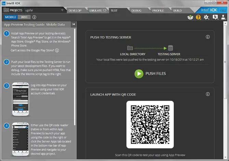Click the guide panel vertical scrollbar

tap(75, 77)
